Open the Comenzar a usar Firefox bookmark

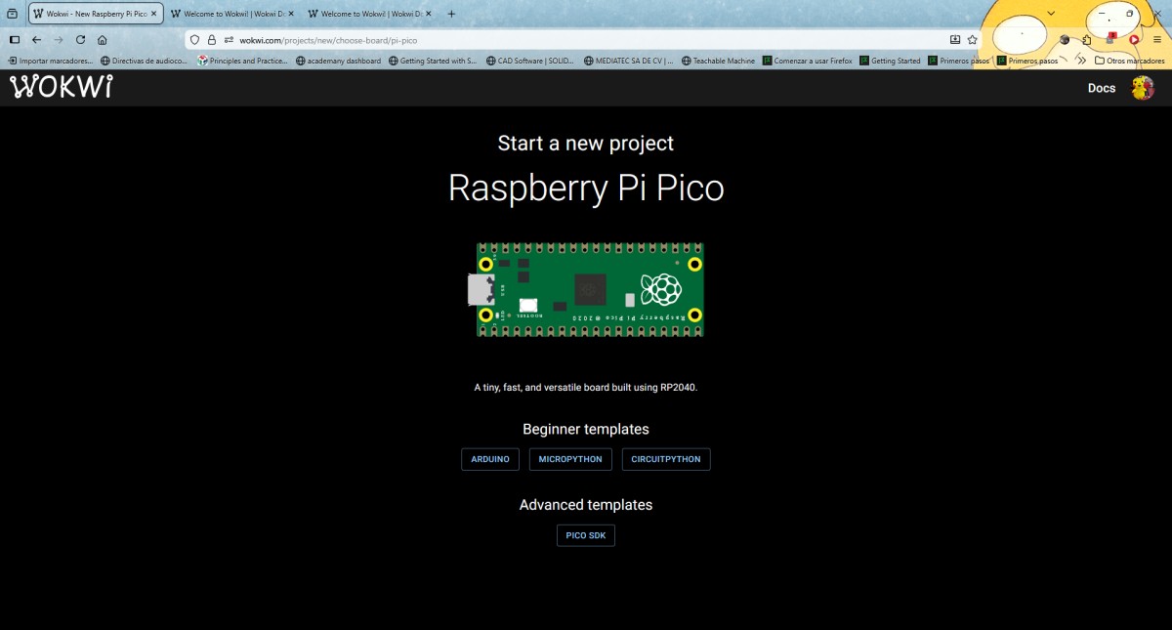[807, 61]
